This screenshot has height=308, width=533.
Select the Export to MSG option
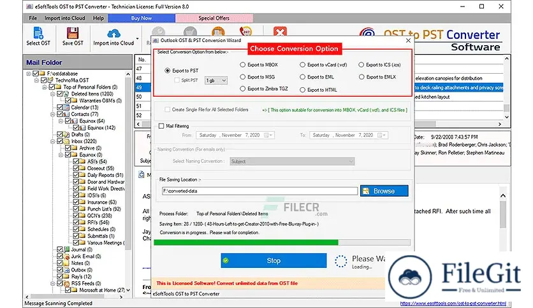tap(242, 77)
